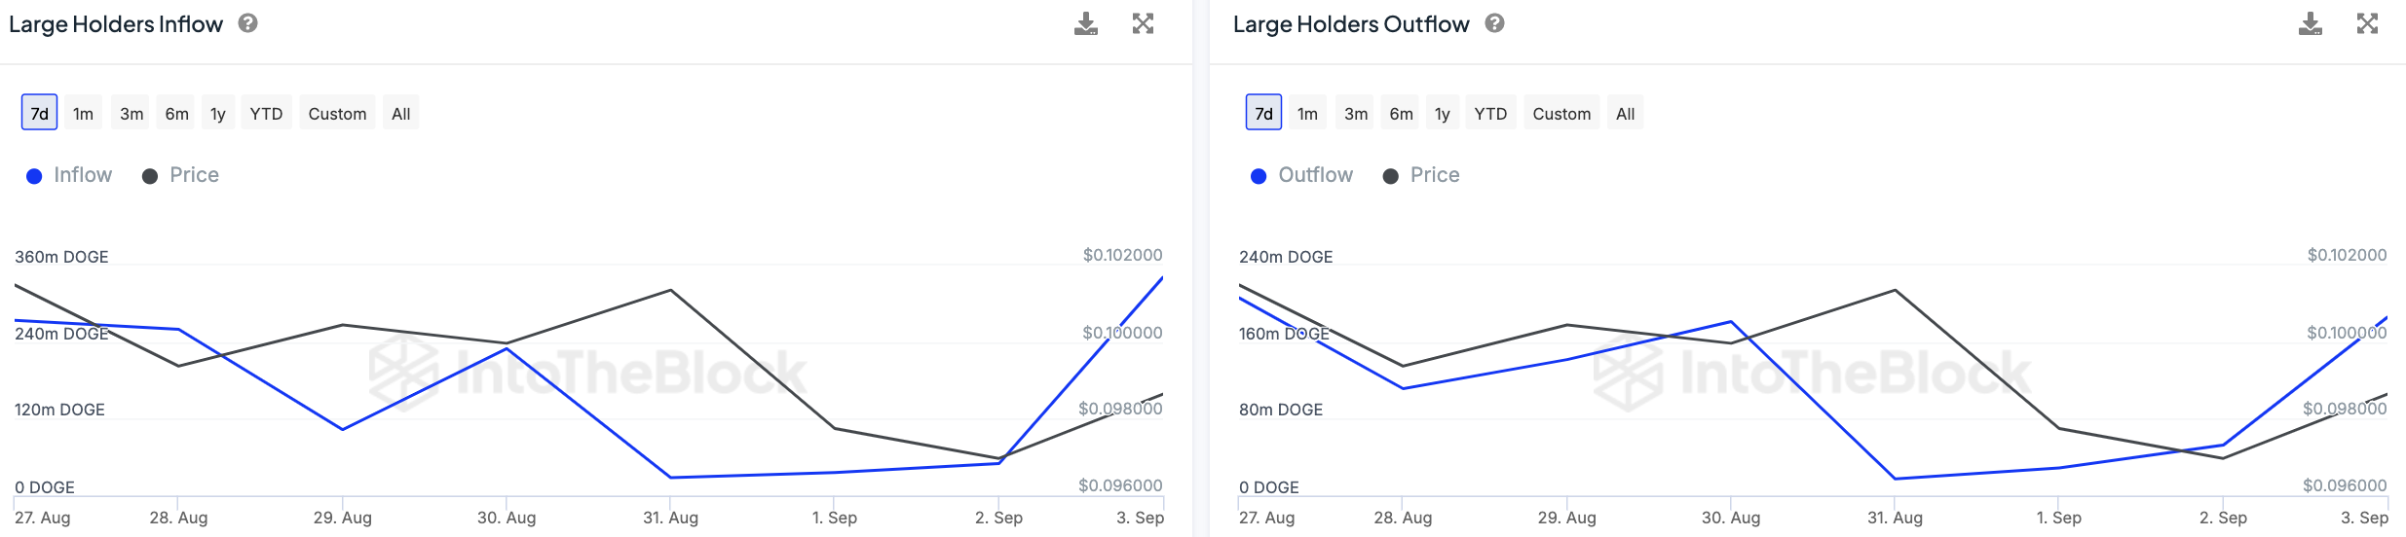
Task: Open Custom range on Outflow chart
Action: click(x=1561, y=114)
